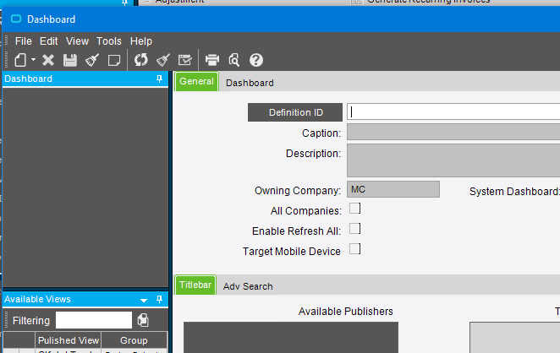560x353 pixels.
Task: Open the Help menu
Action: [x=141, y=41]
